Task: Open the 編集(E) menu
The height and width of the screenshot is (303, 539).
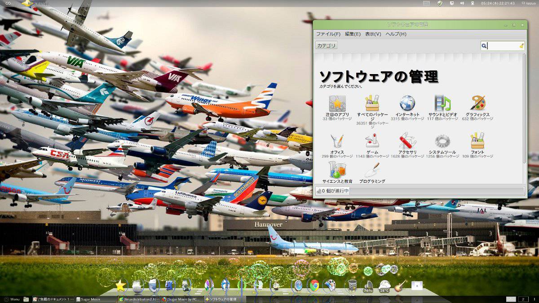Action: 353,34
